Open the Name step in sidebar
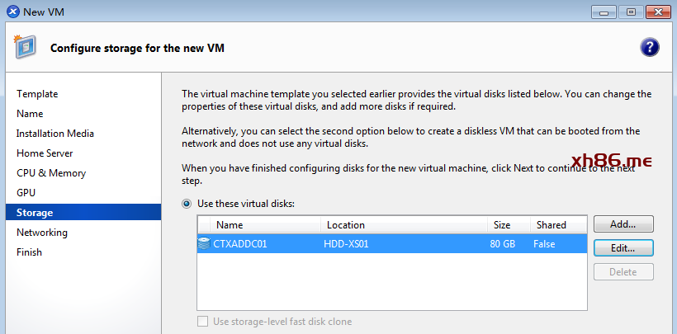The width and height of the screenshot is (677, 334). coord(30,114)
